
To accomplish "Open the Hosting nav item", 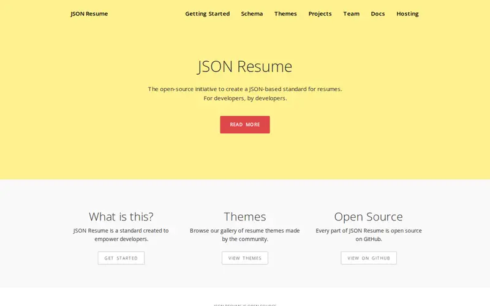I will (x=407, y=13).
